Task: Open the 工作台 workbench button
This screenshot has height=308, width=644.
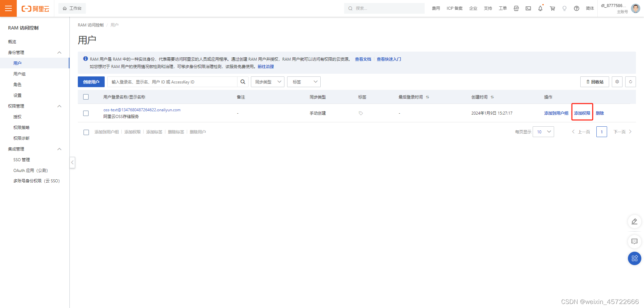Action: click(72, 8)
